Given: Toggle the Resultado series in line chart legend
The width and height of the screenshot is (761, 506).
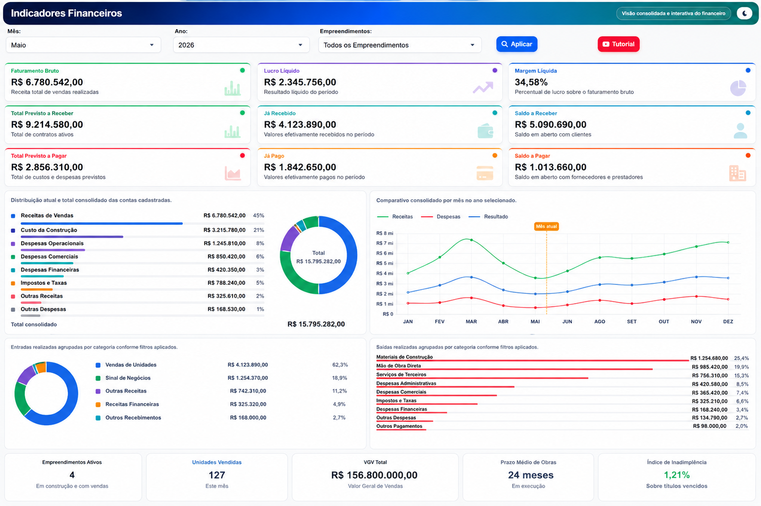Looking at the screenshot, I should click(488, 217).
